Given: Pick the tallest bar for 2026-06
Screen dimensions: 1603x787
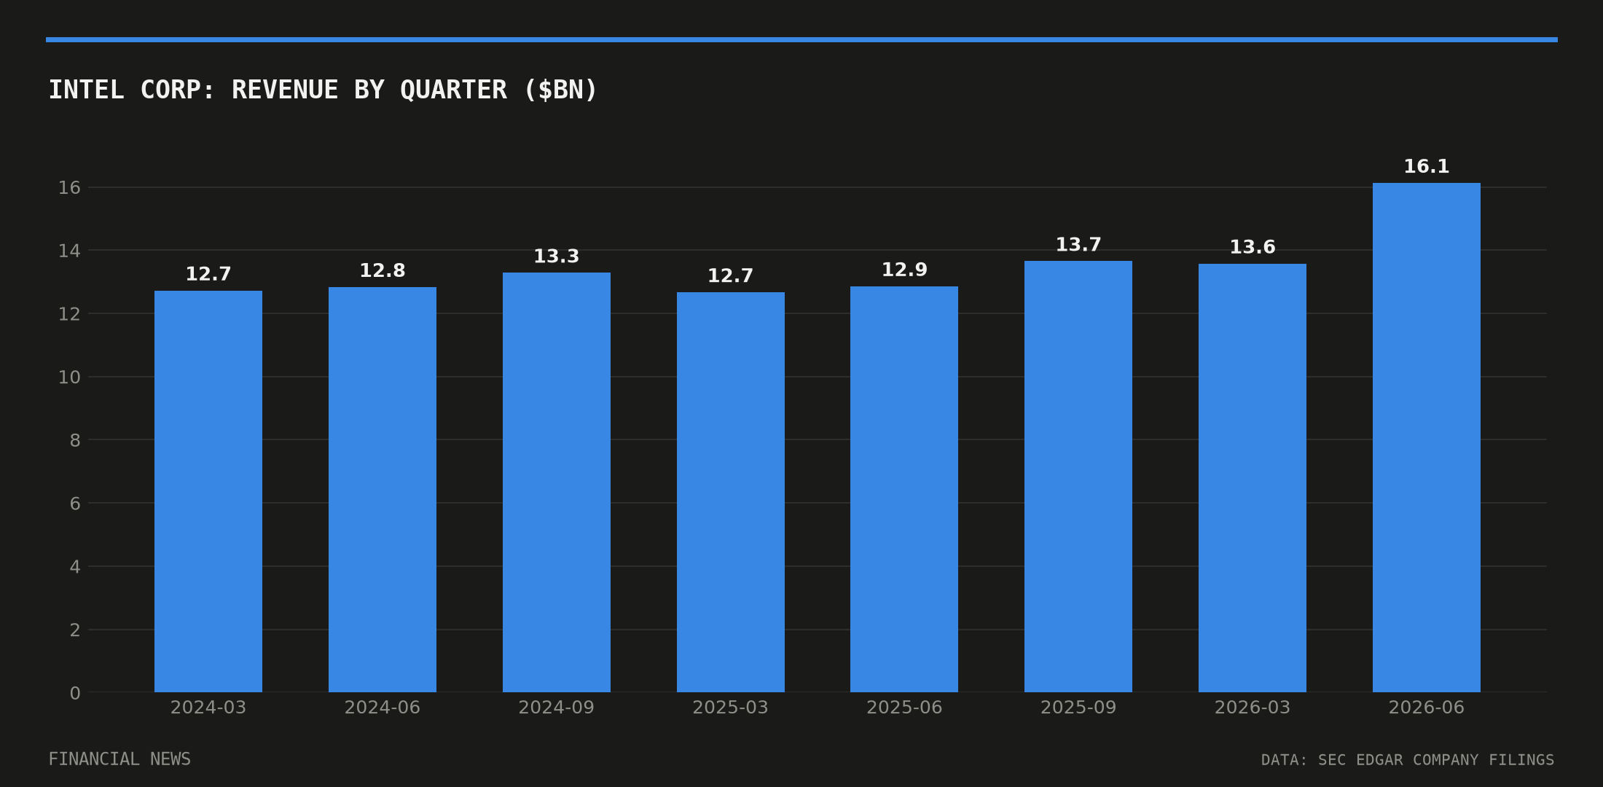Looking at the screenshot, I should point(1427,438).
